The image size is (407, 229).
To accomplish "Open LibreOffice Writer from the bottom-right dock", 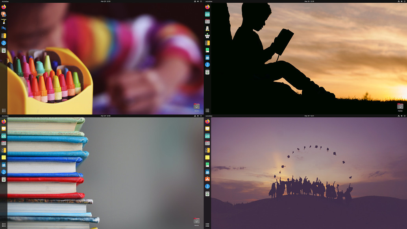I will click(207, 172).
